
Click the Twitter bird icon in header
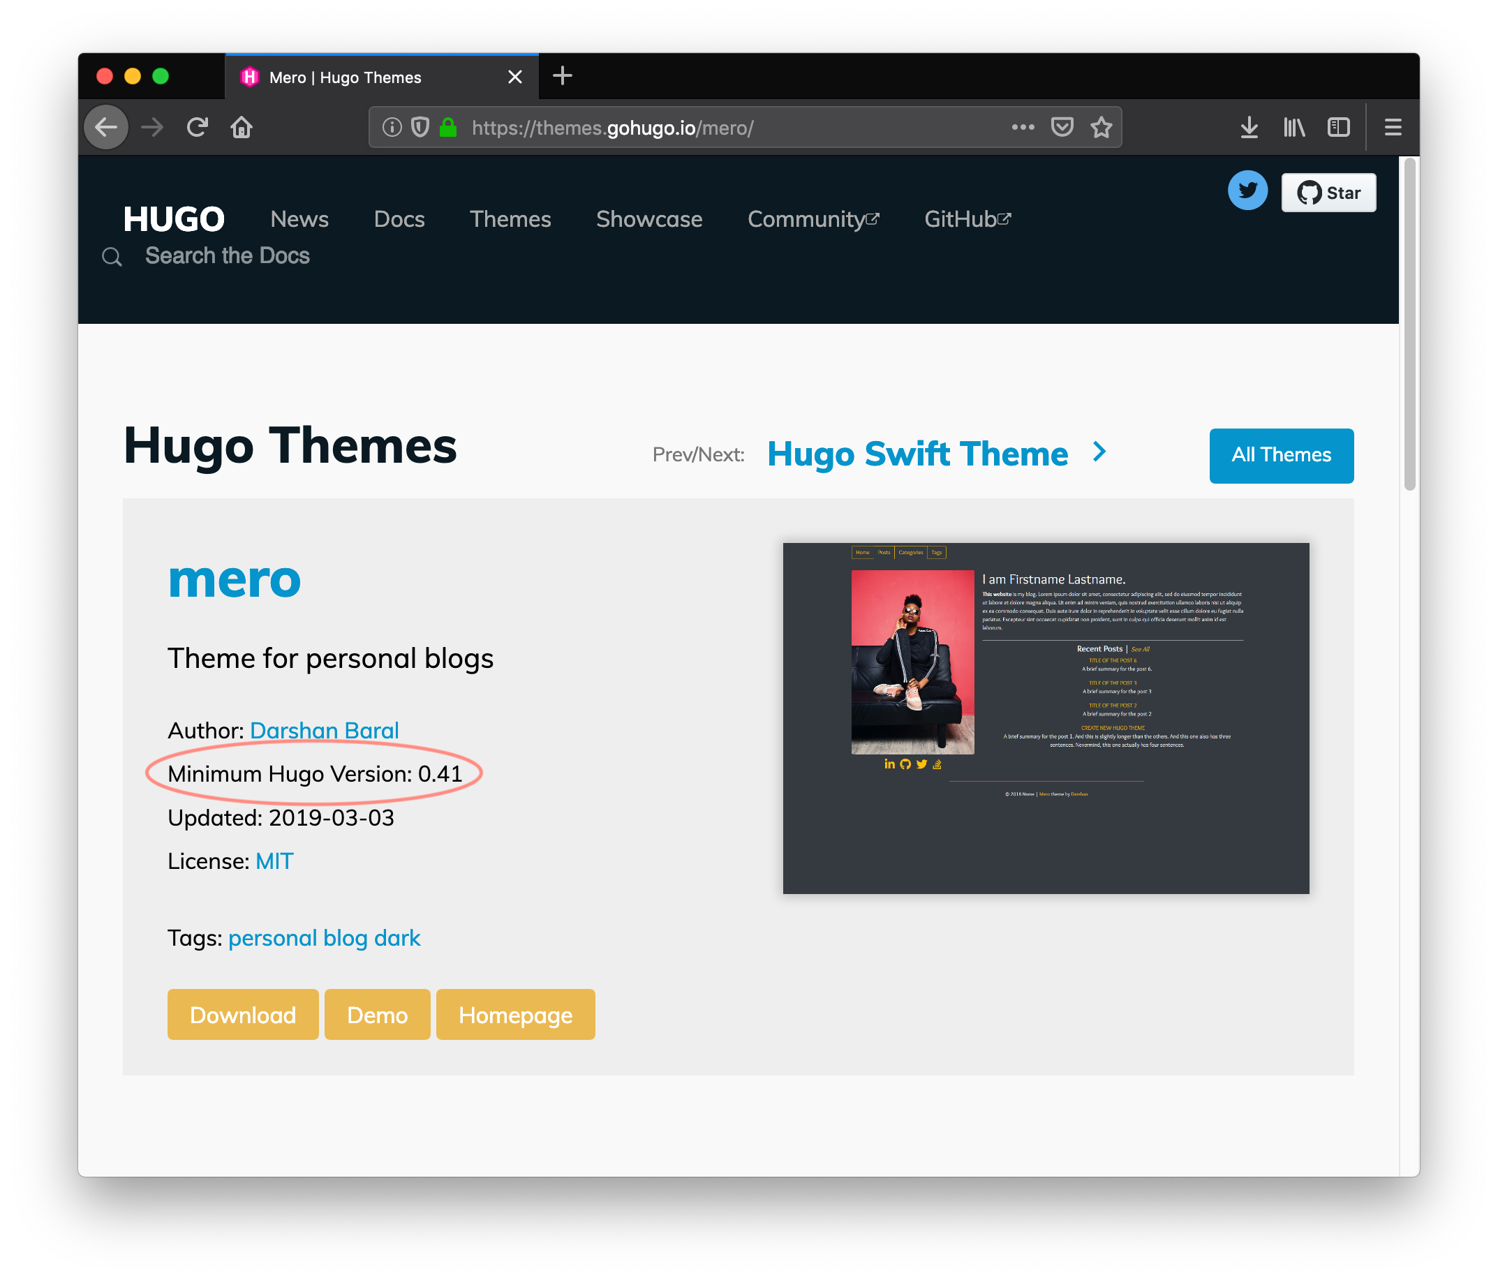pyautogui.click(x=1247, y=191)
